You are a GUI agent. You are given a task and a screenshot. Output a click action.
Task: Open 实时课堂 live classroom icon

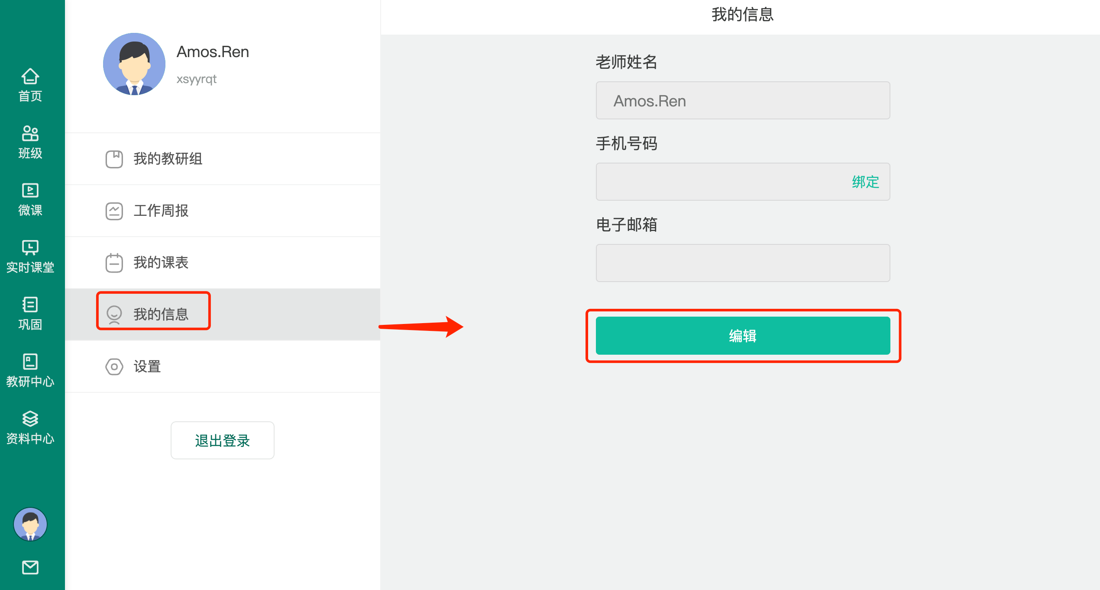click(x=30, y=247)
